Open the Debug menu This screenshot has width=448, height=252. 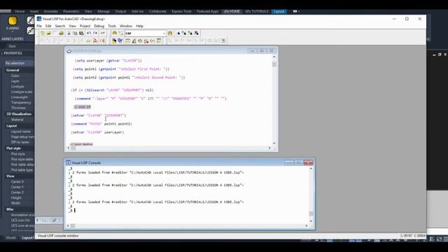(x=99, y=26)
